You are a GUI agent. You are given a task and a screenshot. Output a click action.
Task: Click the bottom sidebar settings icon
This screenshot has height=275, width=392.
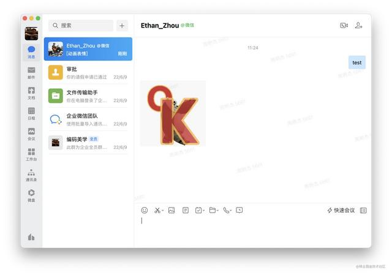pyautogui.click(x=31, y=237)
